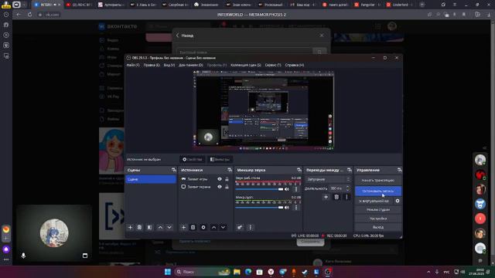
Task: Adjust desktop audio volume slider
Action: 259,189
